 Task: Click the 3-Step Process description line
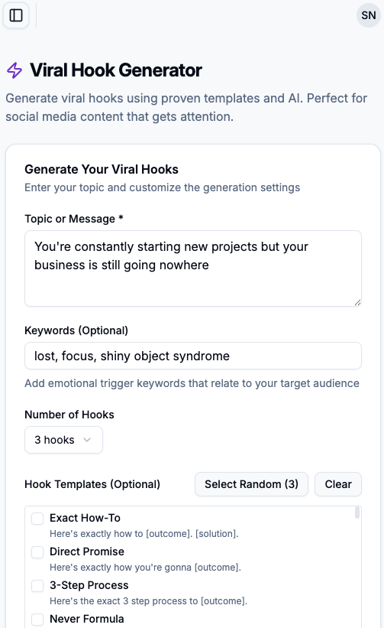(149, 601)
